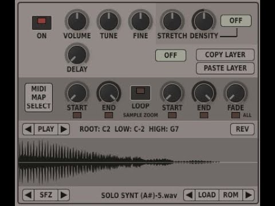Toggle zoom box under loop END knob
This screenshot has width=275, height=206.
click(x=204, y=115)
